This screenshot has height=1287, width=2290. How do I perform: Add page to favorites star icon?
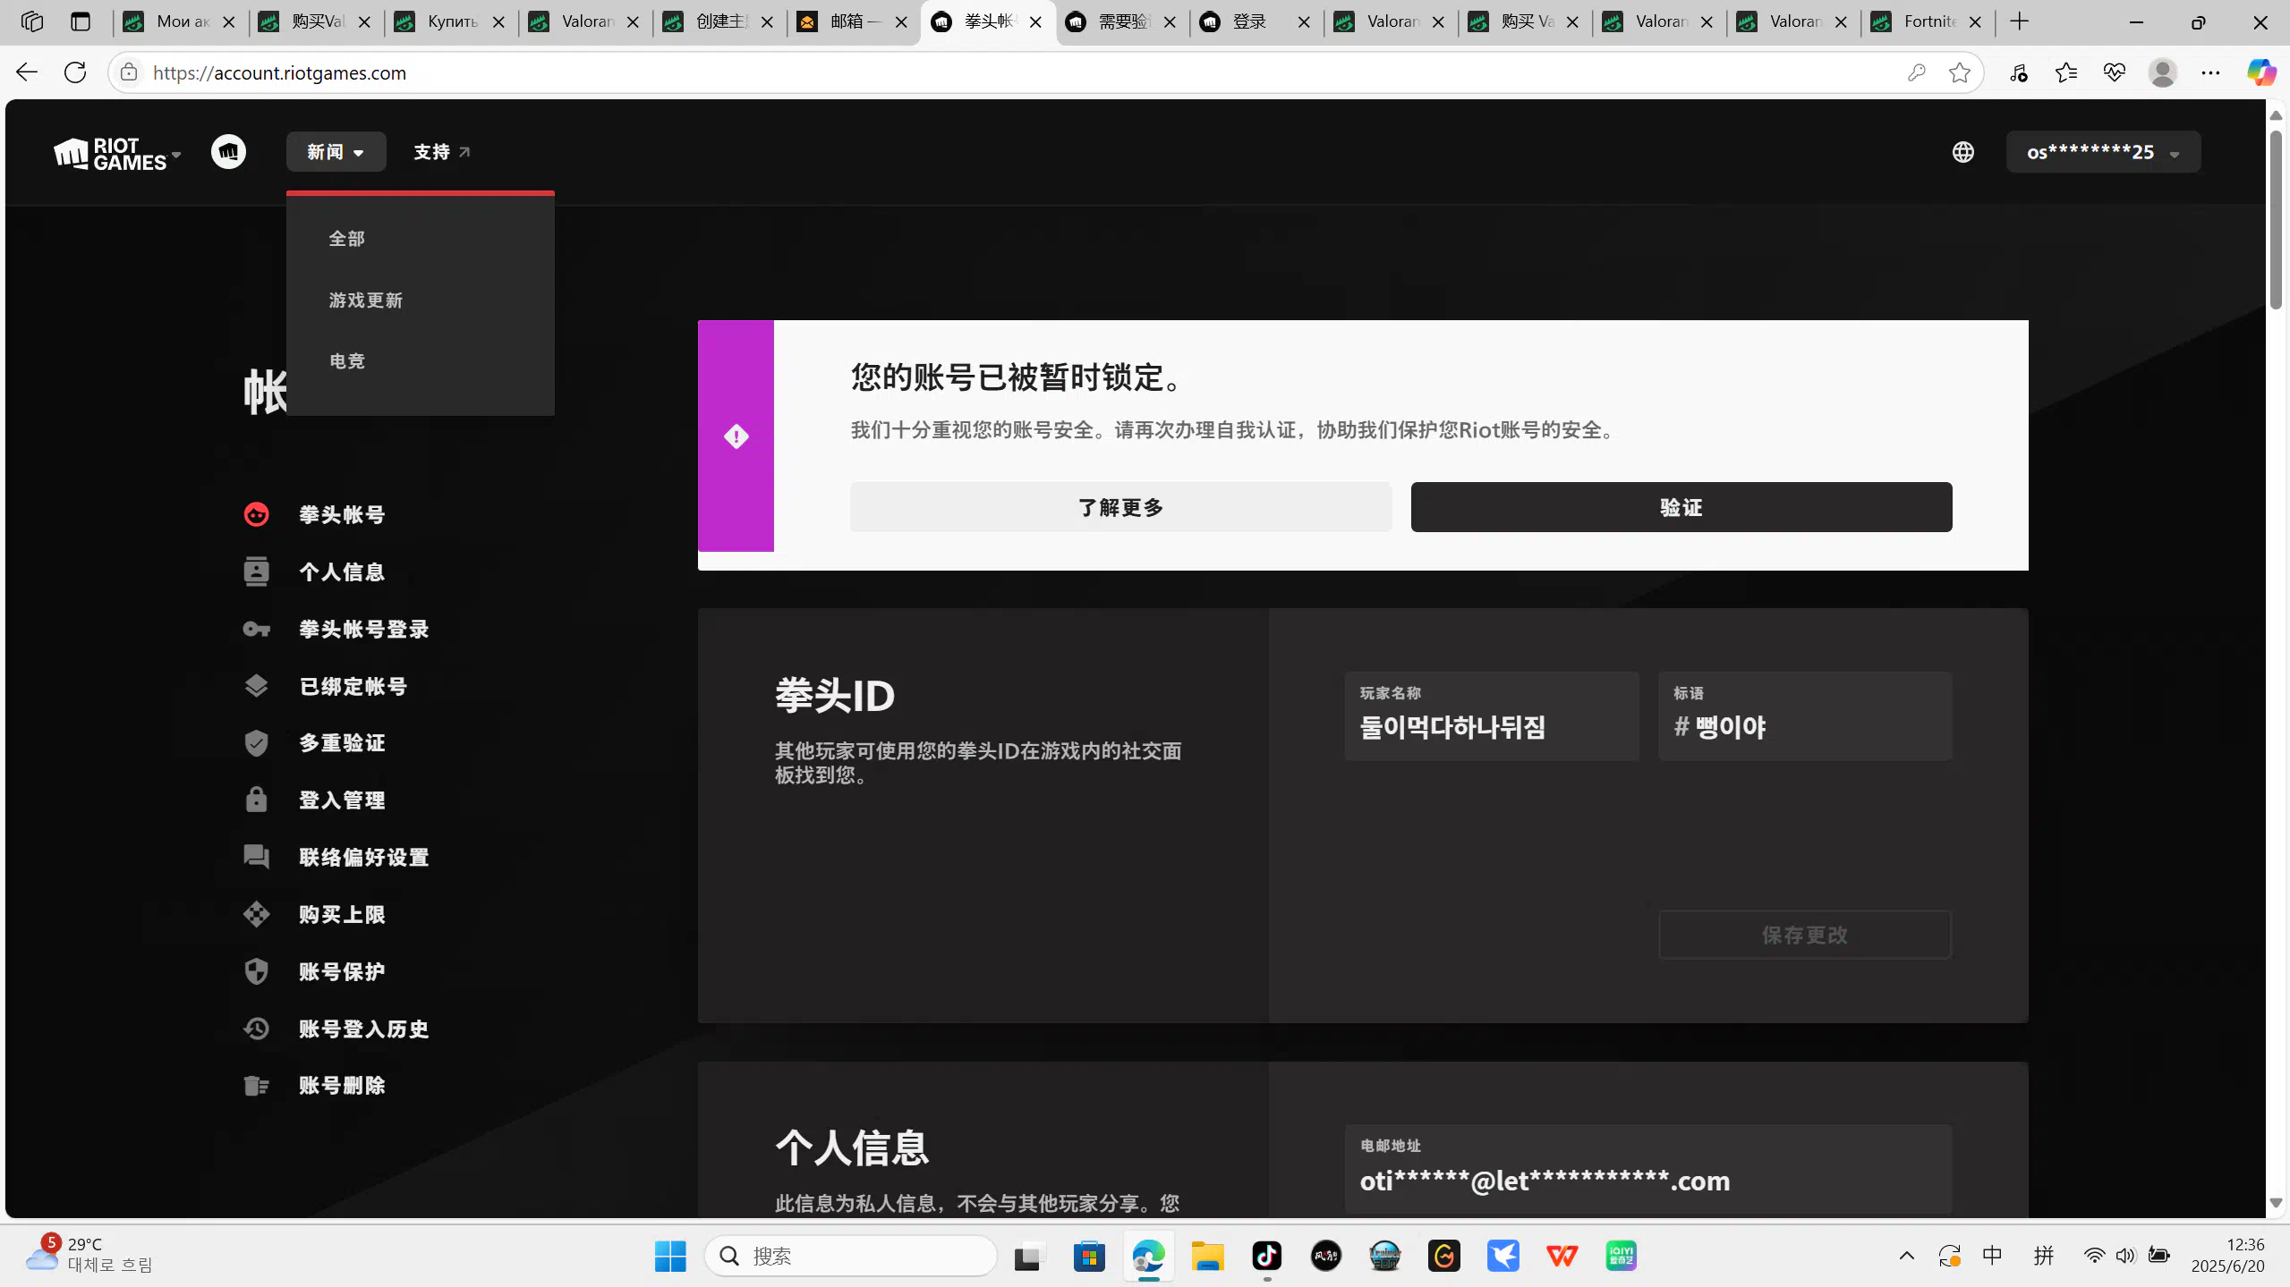click(1960, 72)
